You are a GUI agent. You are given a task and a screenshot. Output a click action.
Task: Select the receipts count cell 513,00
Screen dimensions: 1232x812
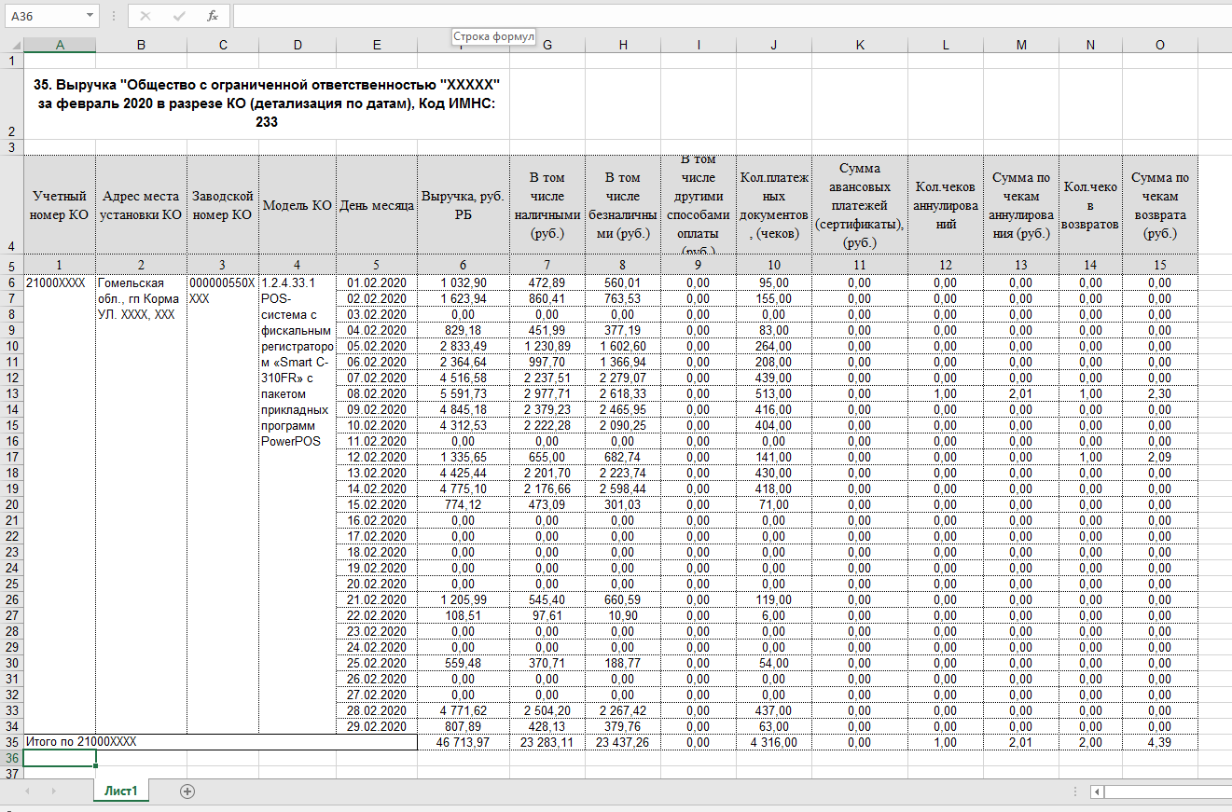(x=773, y=393)
